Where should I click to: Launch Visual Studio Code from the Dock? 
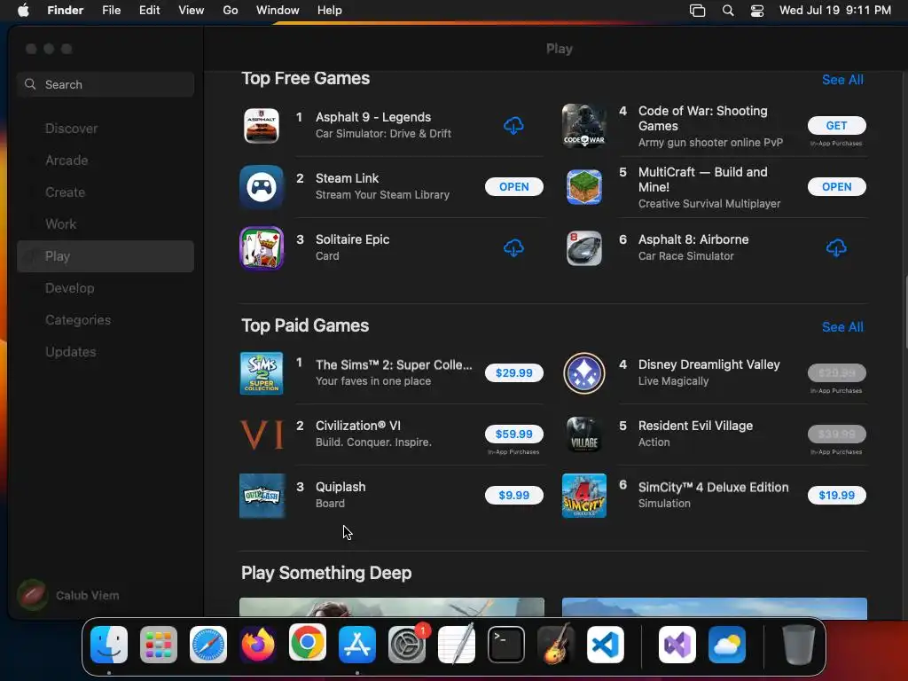(606, 645)
